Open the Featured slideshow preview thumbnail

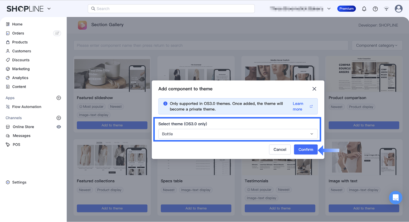(112, 74)
